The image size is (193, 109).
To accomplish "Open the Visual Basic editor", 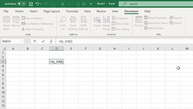I will (6, 23).
